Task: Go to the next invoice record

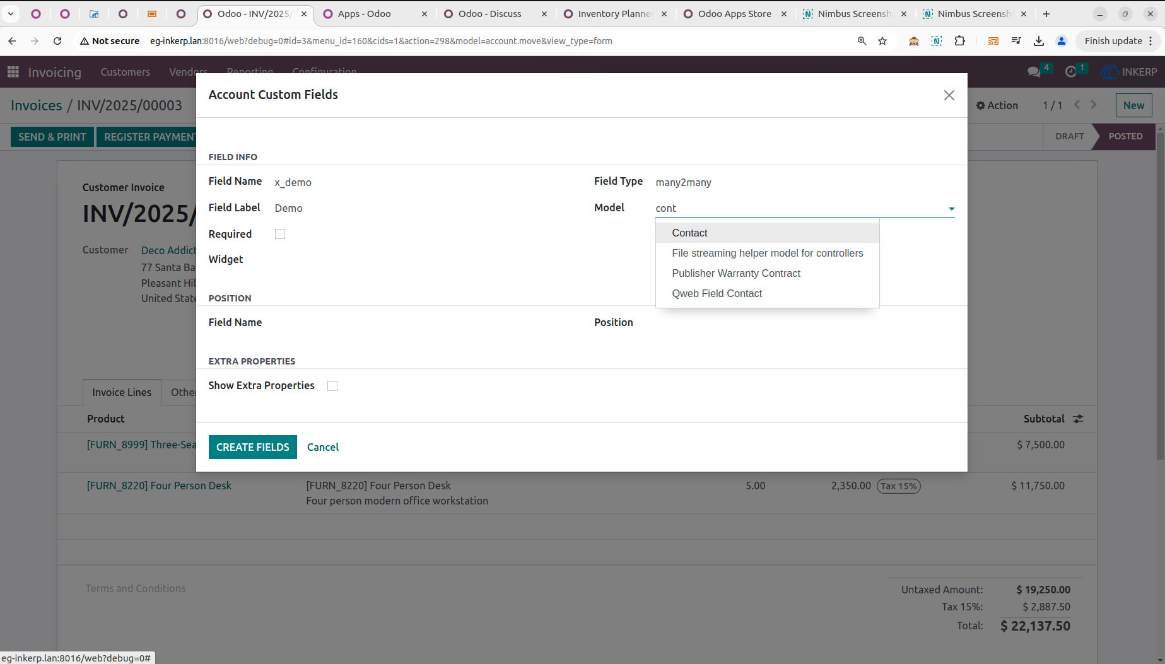Action: click(x=1094, y=105)
